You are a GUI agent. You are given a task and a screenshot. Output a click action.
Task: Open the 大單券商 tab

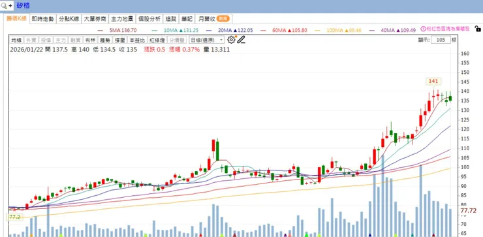(x=95, y=19)
